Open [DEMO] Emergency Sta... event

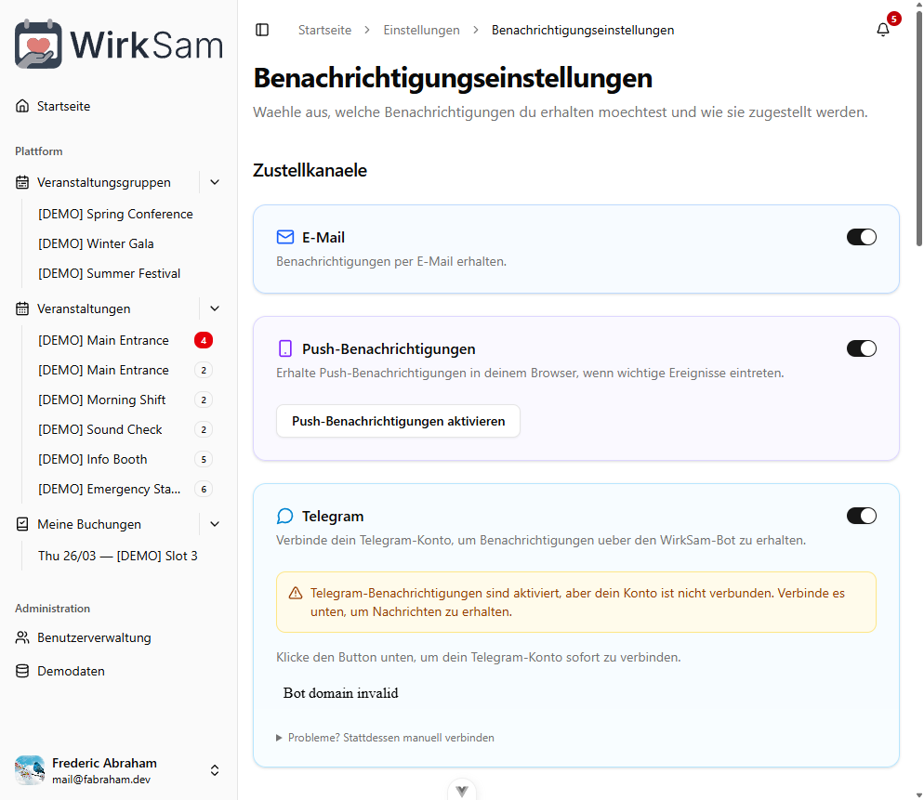110,489
